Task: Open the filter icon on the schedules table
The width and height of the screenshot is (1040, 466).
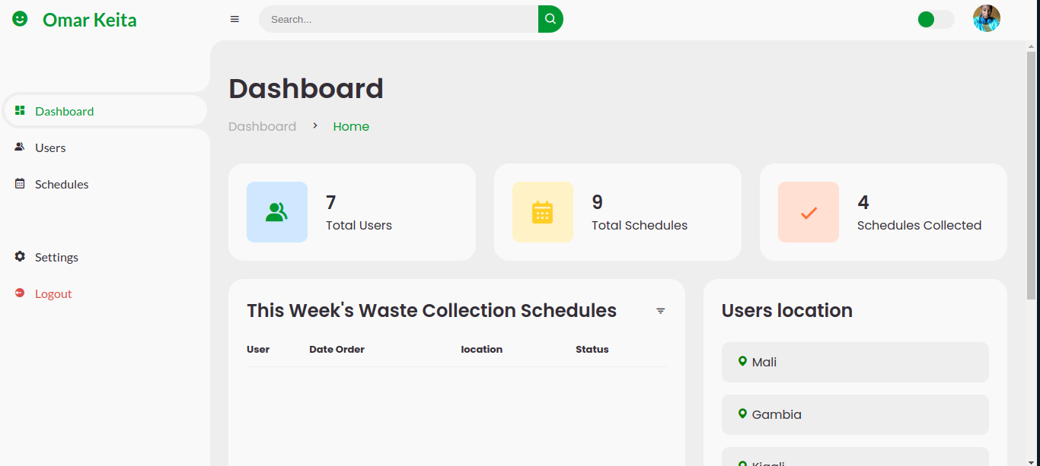Action: pyautogui.click(x=660, y=311)
